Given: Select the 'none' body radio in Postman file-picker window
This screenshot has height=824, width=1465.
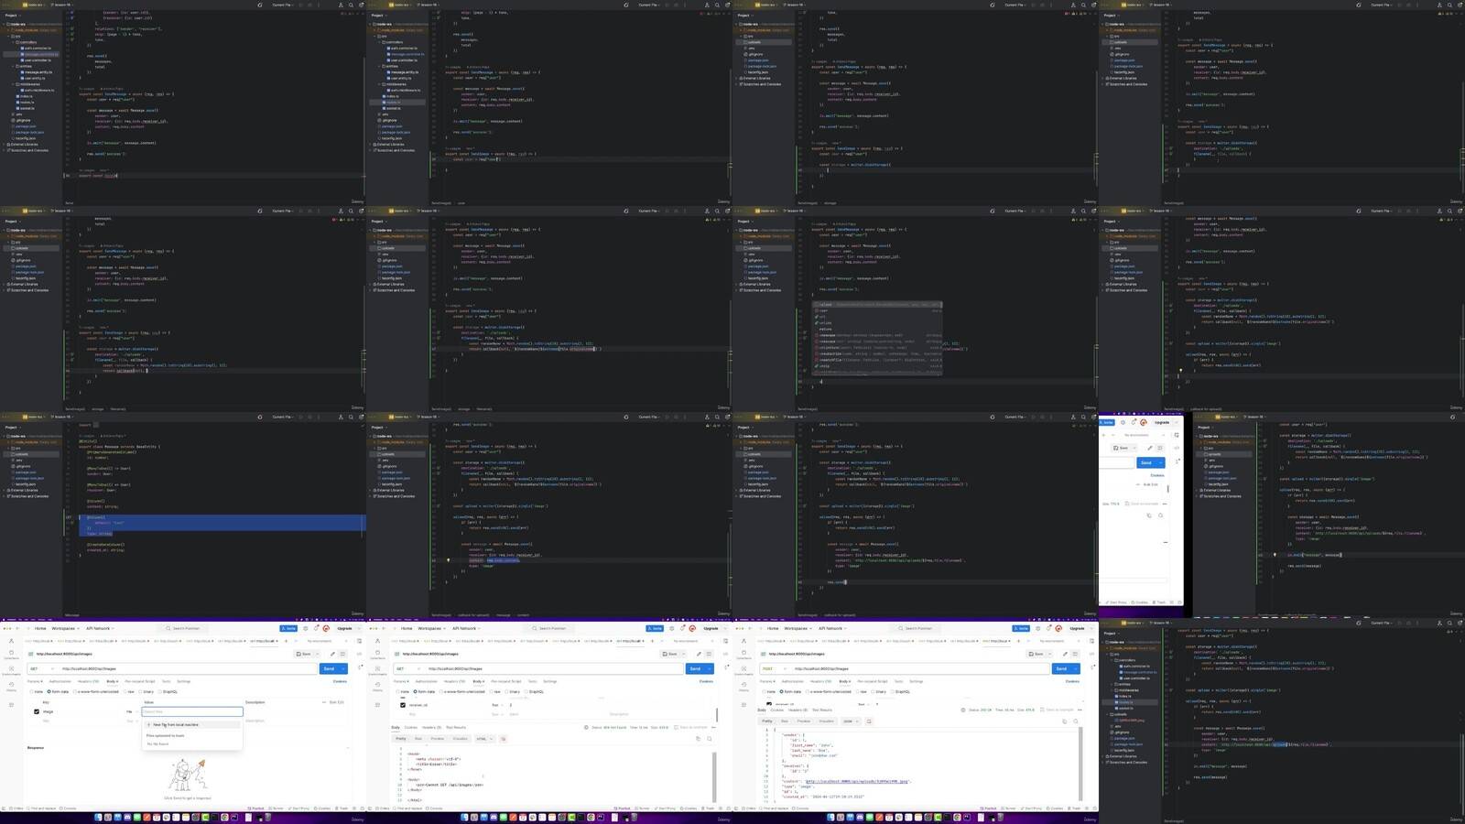Looking at the screenshot, I should 31,691.
